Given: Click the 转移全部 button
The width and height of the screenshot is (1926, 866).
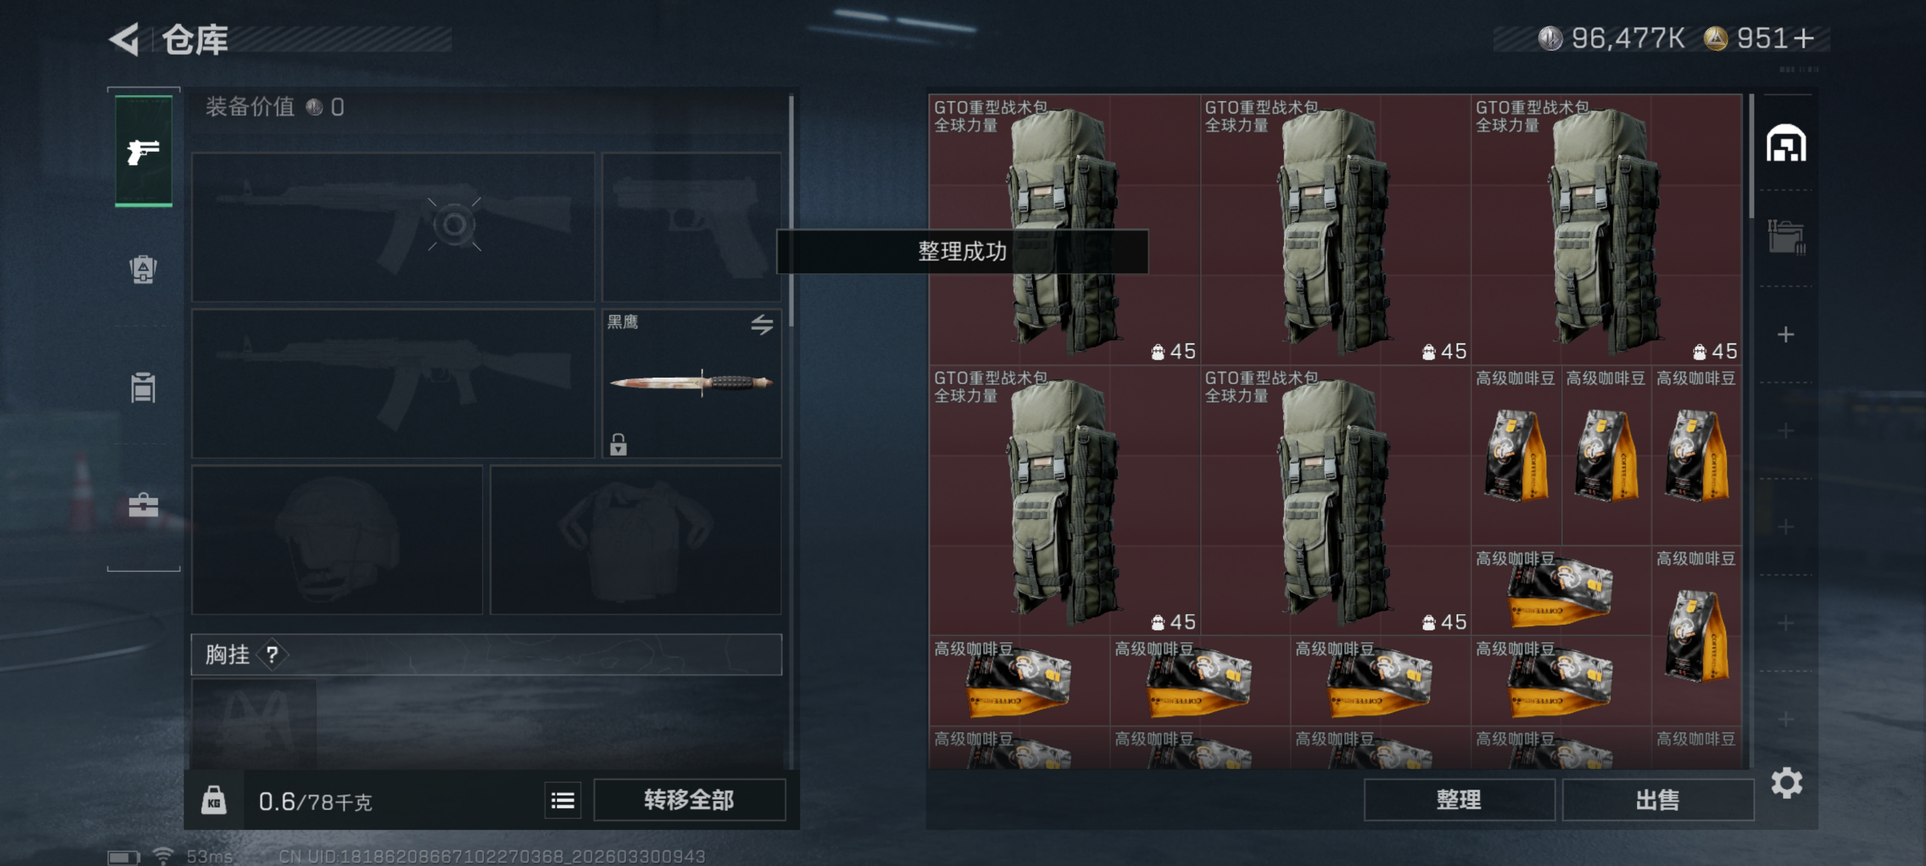Looking at the screenshot, I should 689,800.
